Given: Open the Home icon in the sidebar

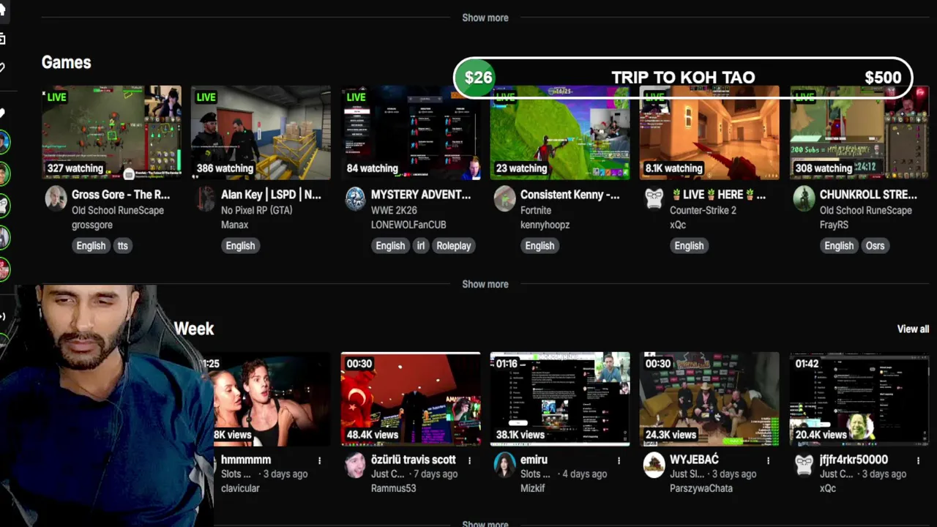Looking at the screenshot, I should pos(2,12).
